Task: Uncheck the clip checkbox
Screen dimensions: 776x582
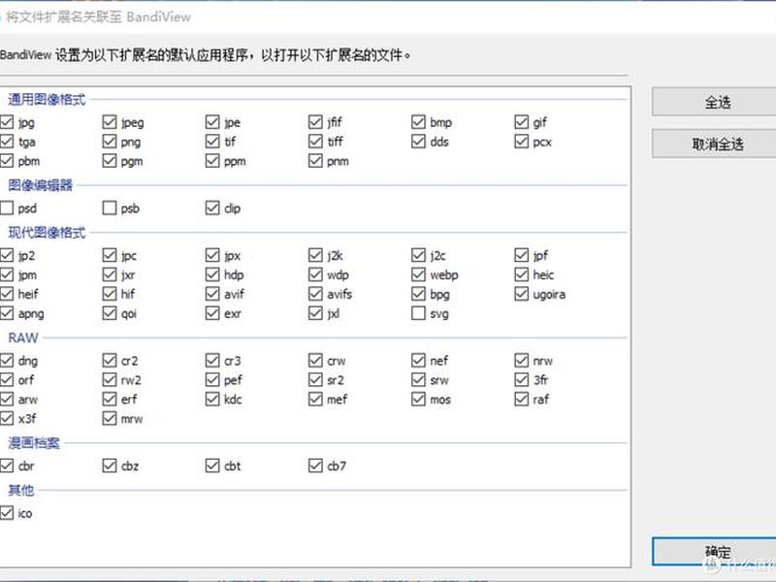Action: (x=212, y=208)
